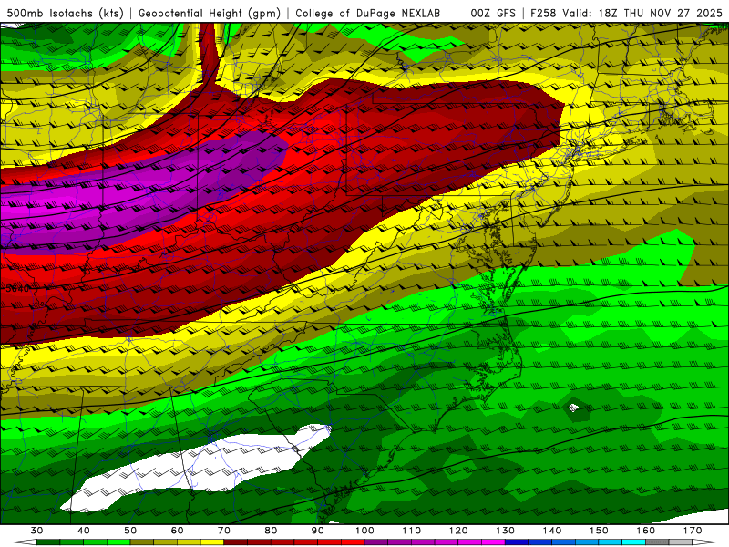Click the colorbar label 140
Screen dimensions: 729x547
click(552, 531)
